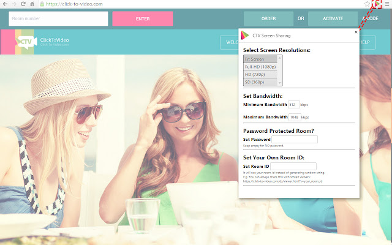Select SD (360p) resolution
This screenshot has height=245, width=392.
point(260,82)
